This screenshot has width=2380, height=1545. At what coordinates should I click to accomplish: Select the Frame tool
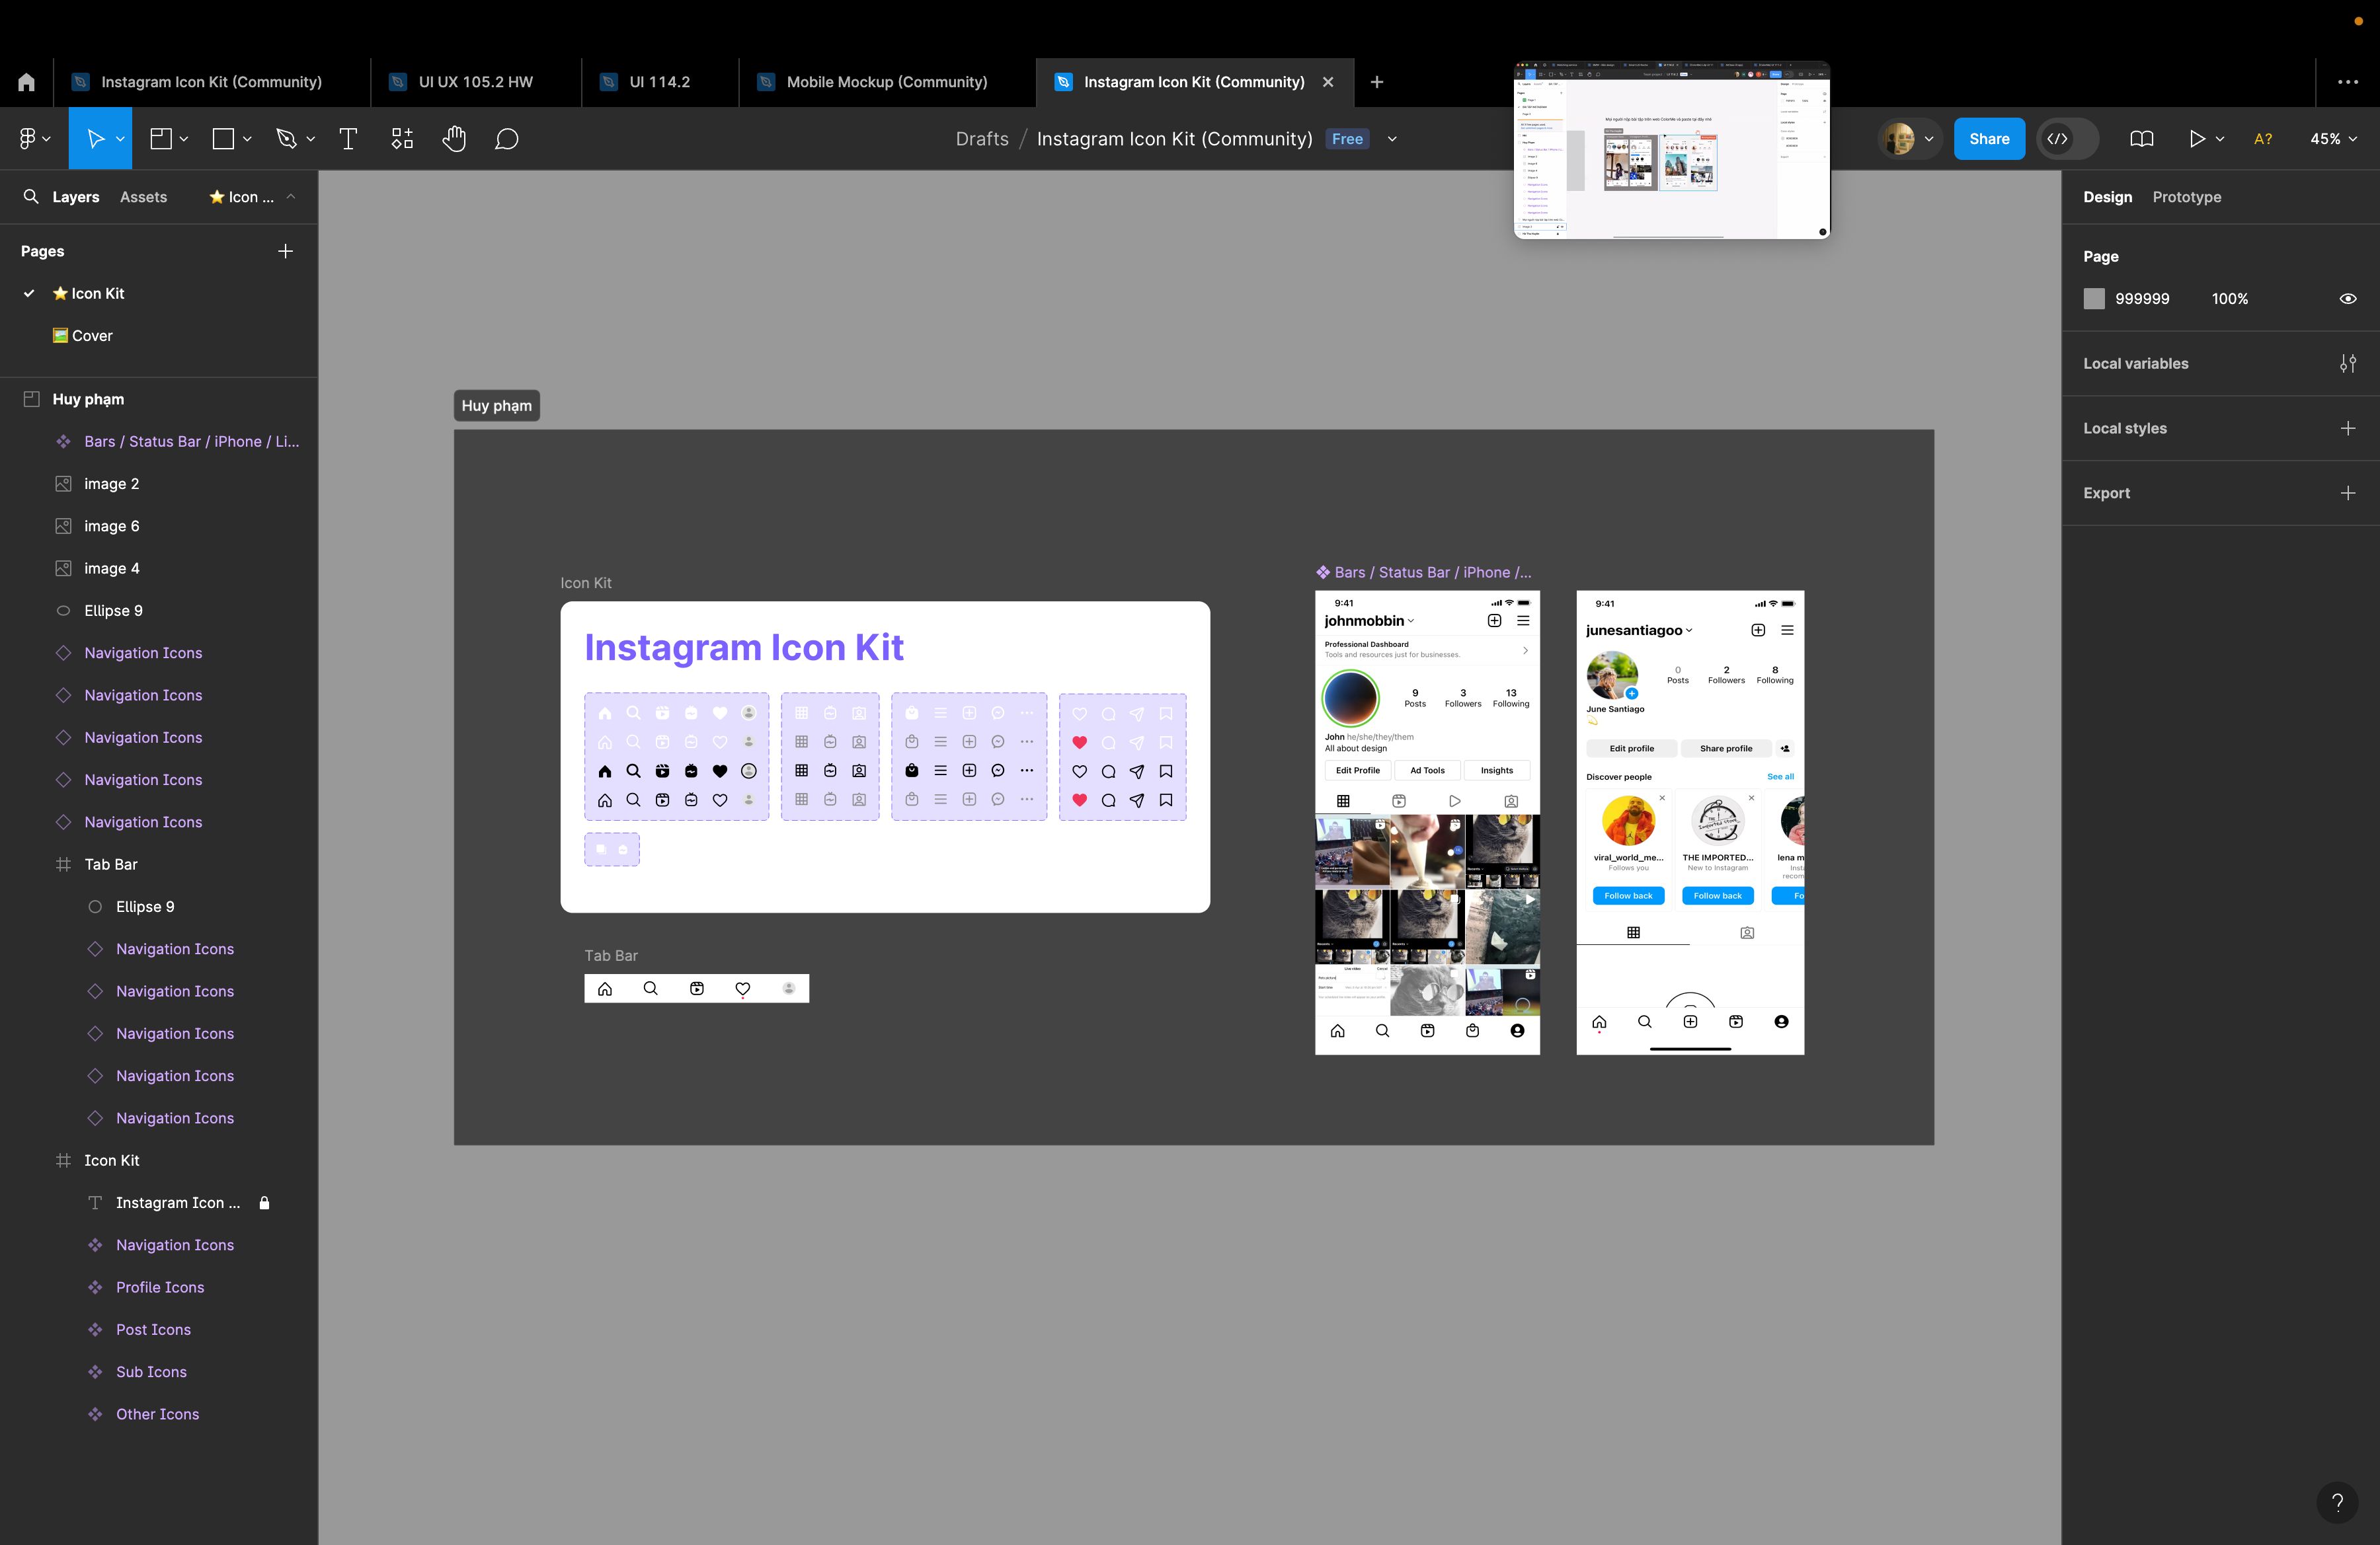[x=161, y=139]
